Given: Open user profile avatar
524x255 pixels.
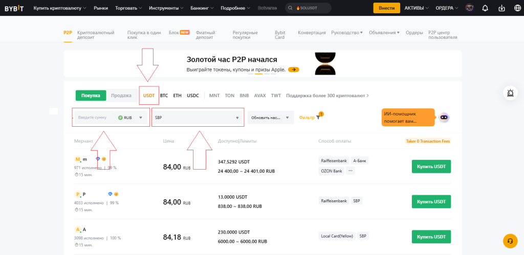Looking at the screenshot, I should (469, 8).
